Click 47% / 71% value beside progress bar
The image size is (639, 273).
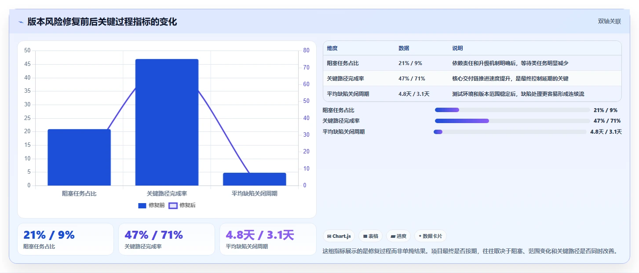tap(607, 121)
